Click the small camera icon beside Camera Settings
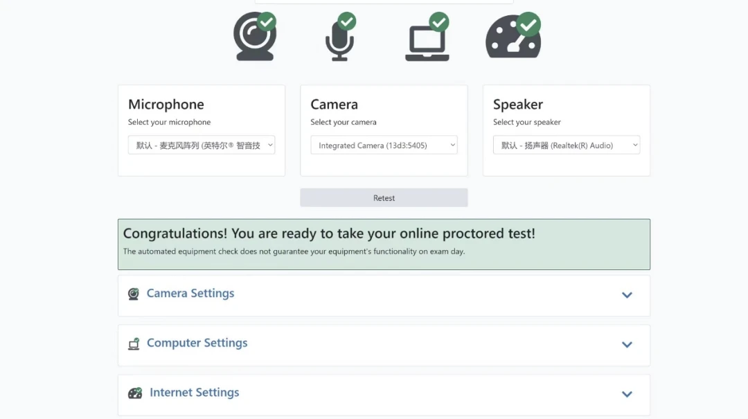The width and height of the screenshot is (748, 419). coord(134,294)
